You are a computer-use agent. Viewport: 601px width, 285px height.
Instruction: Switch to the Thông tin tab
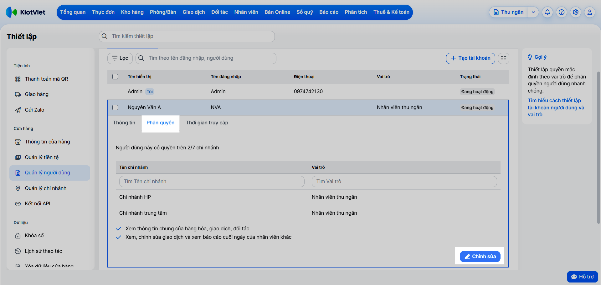click(124, 123)
